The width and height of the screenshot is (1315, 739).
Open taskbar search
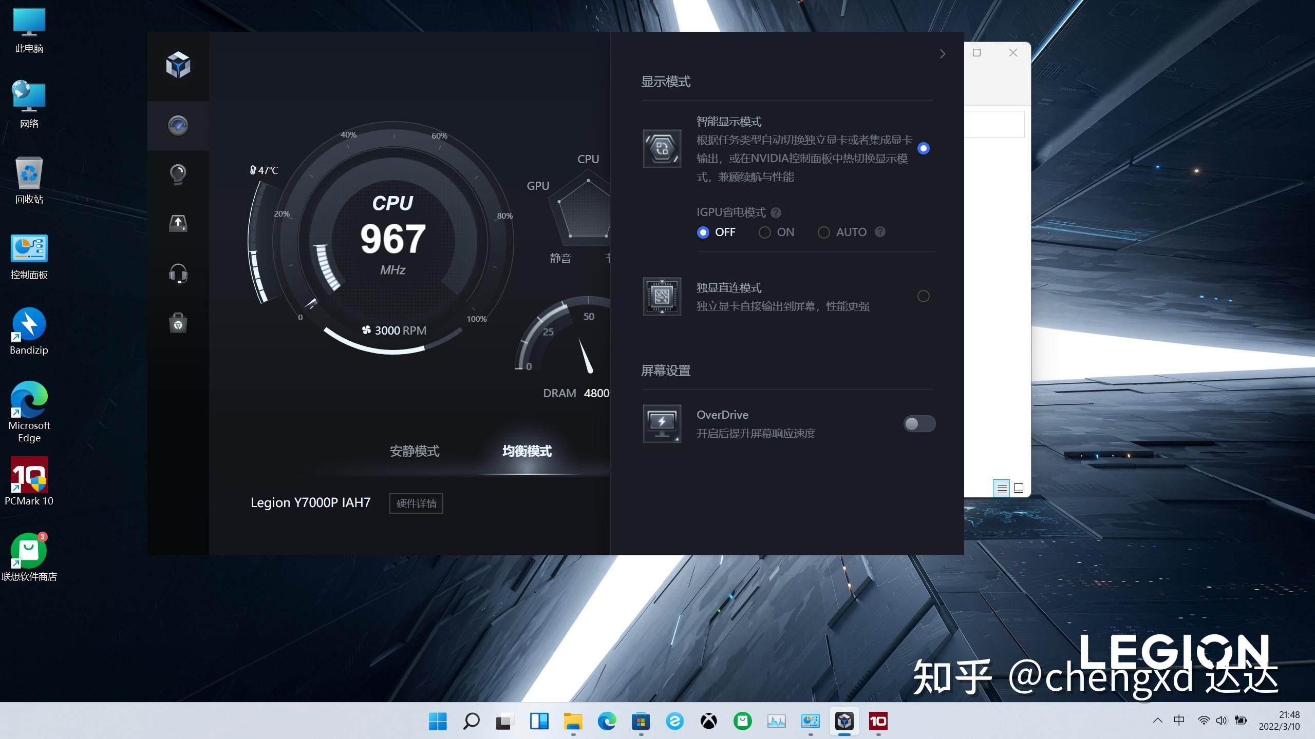[x=471, y=721]
